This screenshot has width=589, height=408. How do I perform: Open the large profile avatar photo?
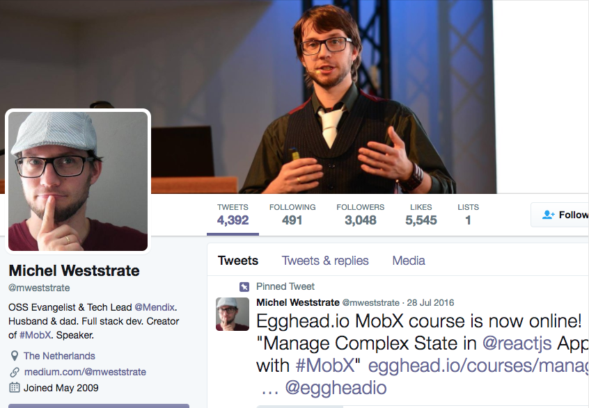78,181
